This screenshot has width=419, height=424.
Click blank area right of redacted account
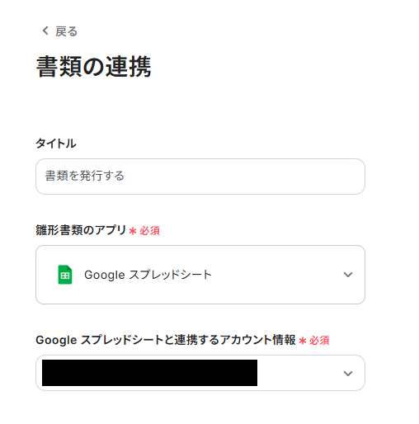[x=299, y=373]
